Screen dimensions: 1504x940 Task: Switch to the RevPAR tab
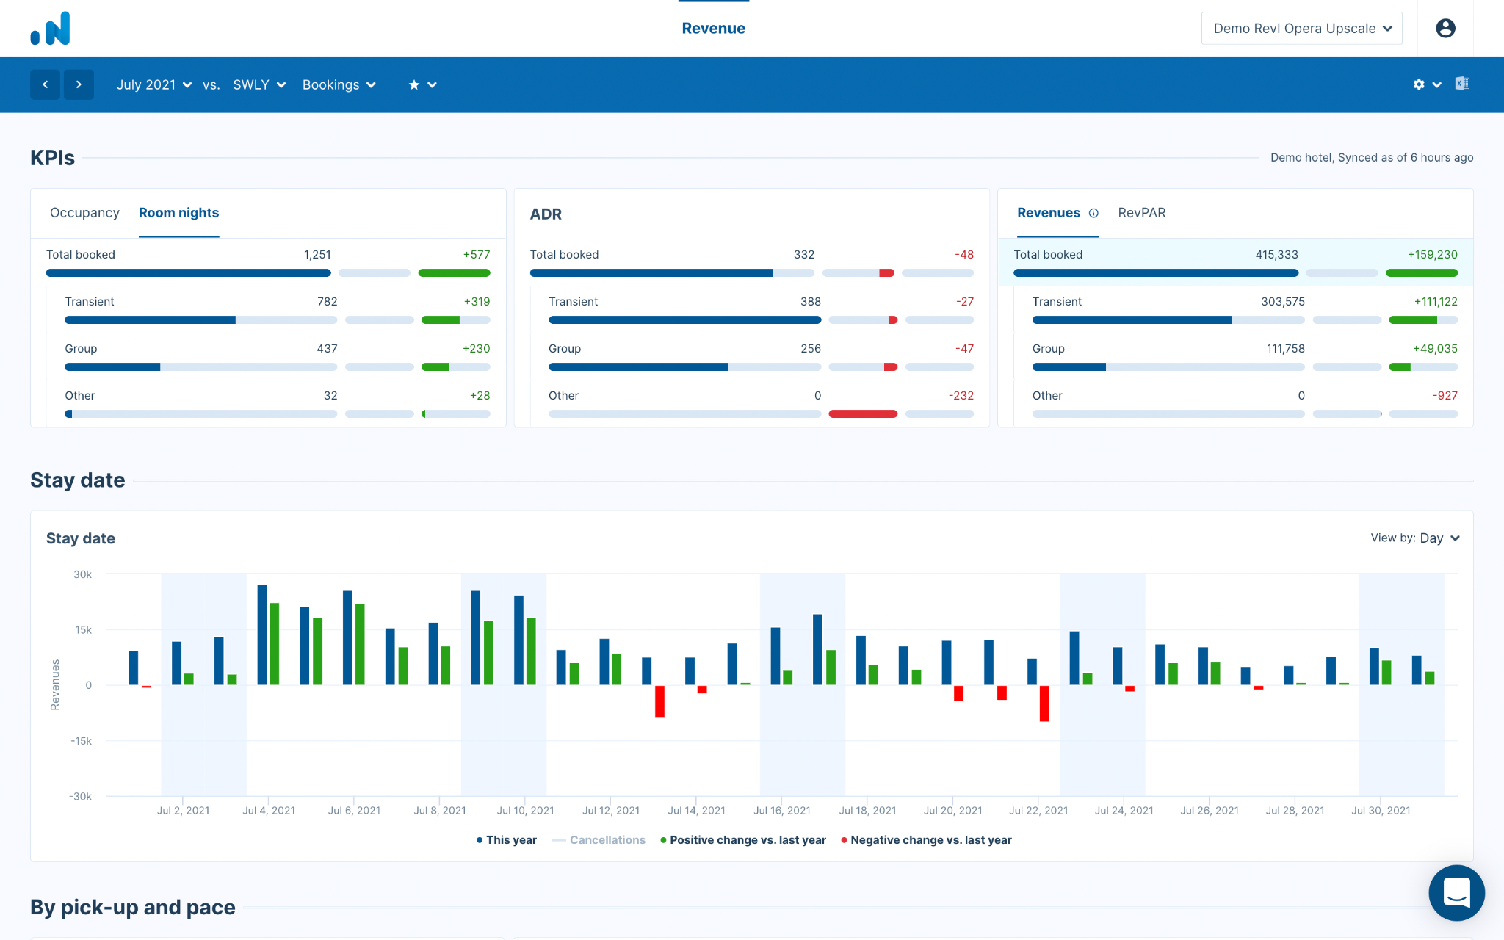point(1141,213)
